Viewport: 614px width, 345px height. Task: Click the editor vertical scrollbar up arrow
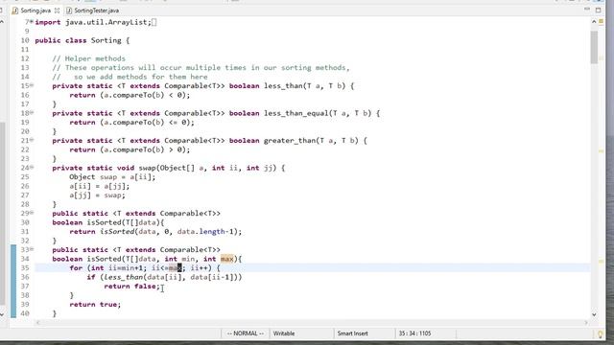click(594, 22)
